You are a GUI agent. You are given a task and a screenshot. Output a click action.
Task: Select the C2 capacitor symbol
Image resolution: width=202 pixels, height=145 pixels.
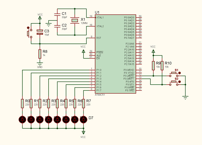57,26
